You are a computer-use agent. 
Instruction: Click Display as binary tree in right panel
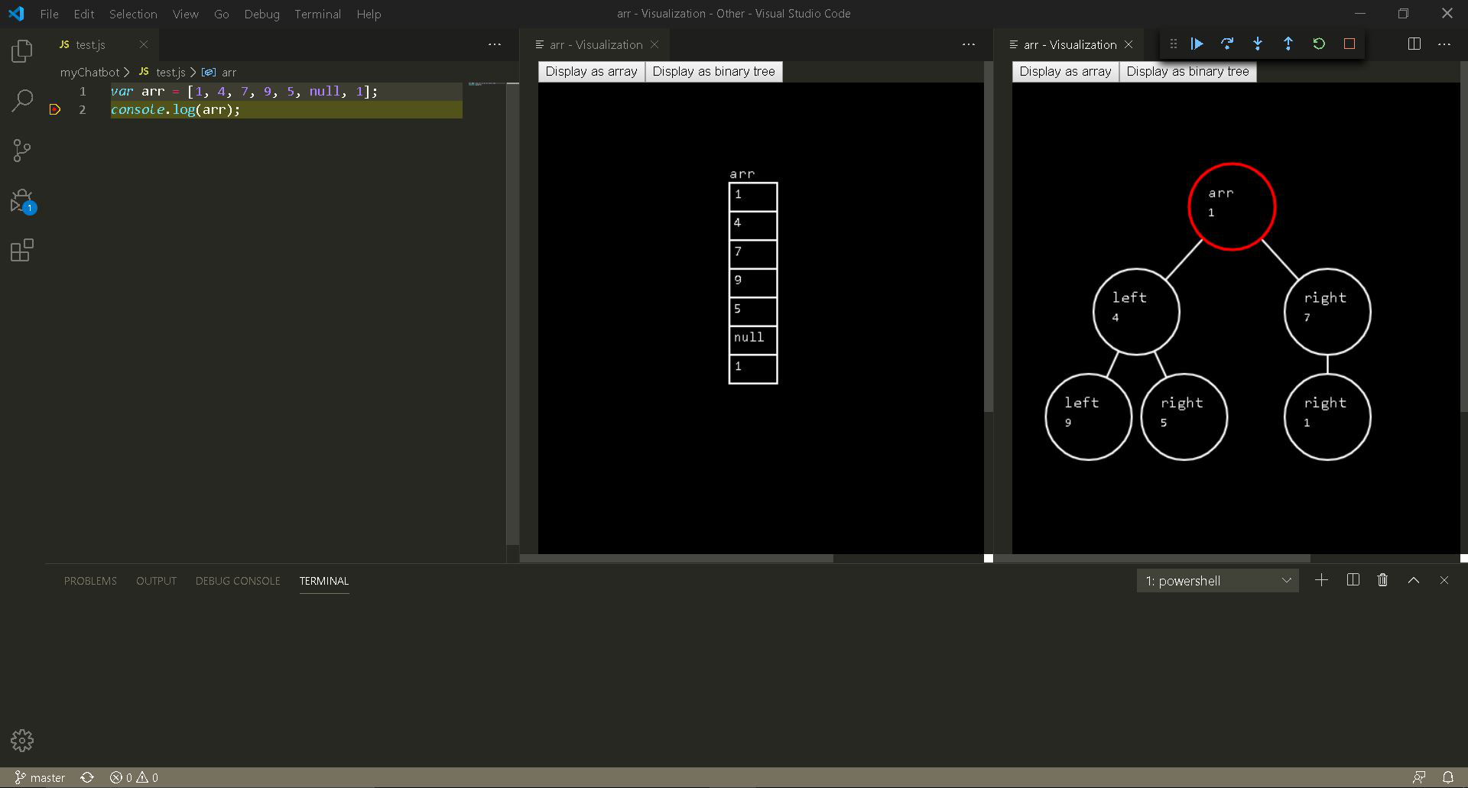[x=1188, y=72]
